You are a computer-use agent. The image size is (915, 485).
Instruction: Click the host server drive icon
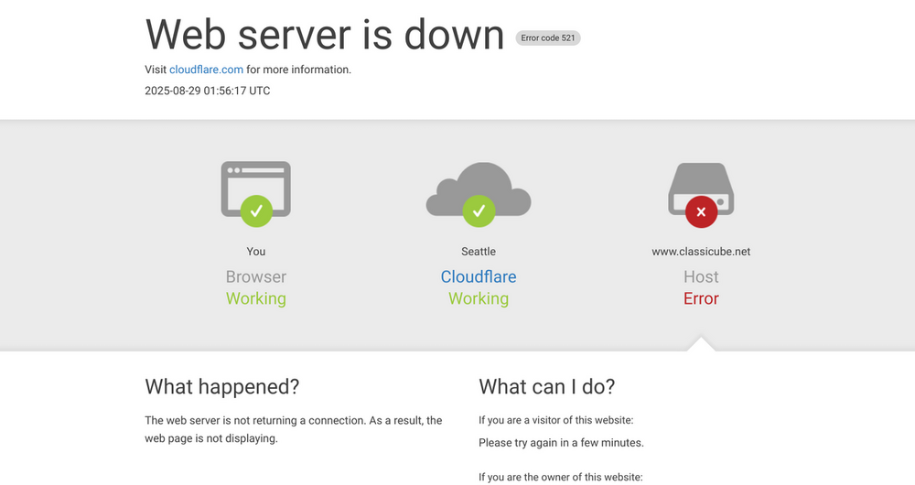click(701, 189)
